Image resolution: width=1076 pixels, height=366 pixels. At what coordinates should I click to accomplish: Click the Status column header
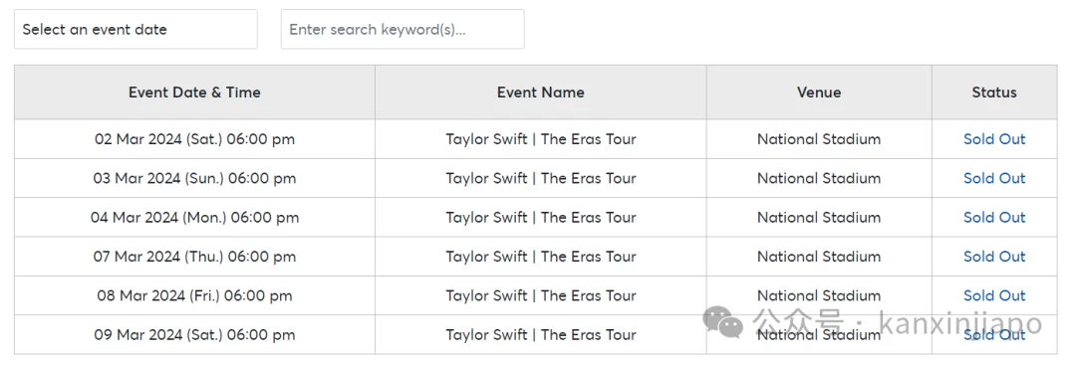pyautogui.click(x=993, y=92)
